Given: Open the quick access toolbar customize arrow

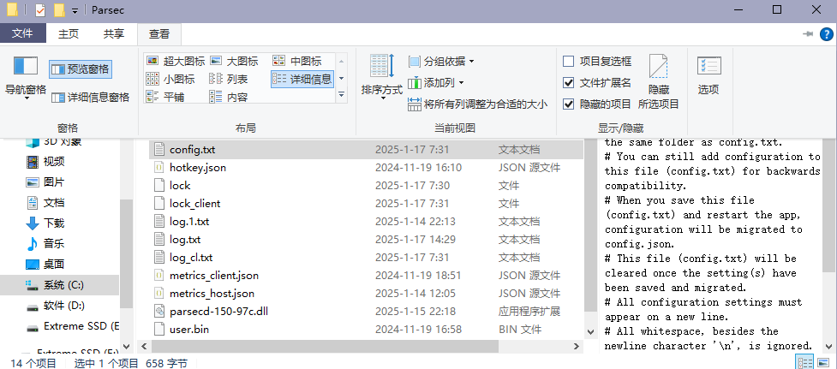Looking at the screenshot, I should pos(75,10).
